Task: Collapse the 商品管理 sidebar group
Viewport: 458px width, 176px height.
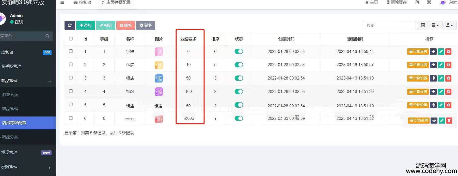Action: pos(28,81)
